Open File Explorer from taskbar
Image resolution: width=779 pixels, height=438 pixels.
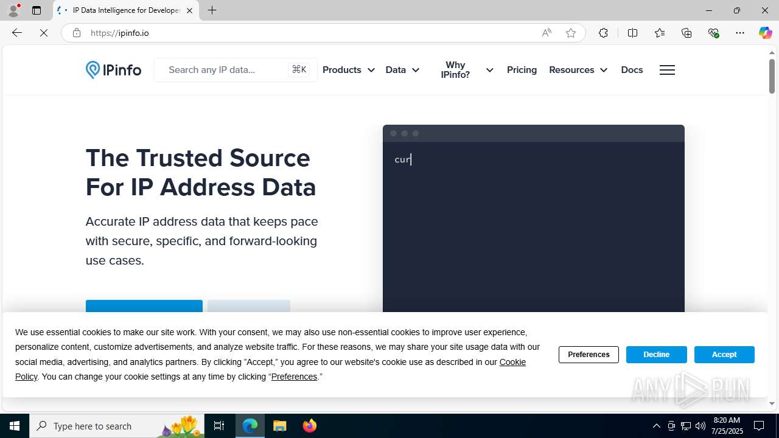pyautogui.click(x=280, y=426)
